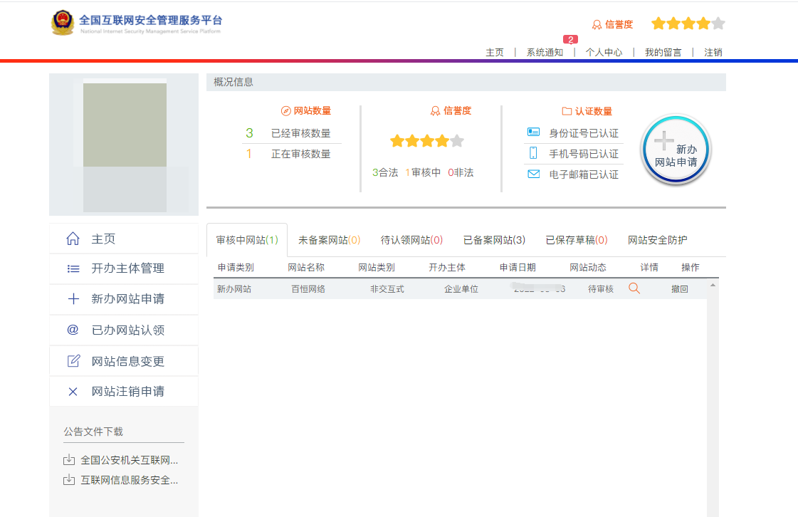The height and width of the screenshot is (517, 798).
Task: Click the 1审核中 status text
Action: (x=423, y=172)
